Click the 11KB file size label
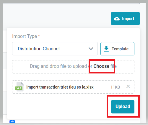 point(115,87)
